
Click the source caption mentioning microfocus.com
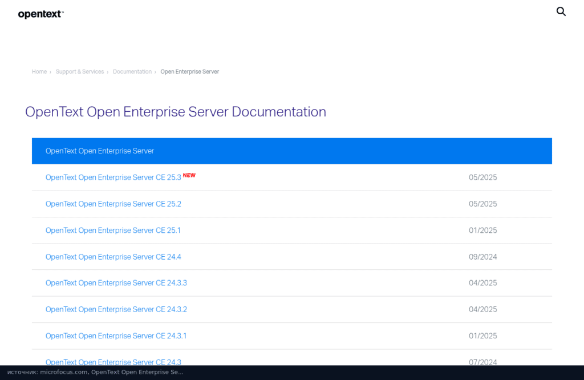(95, 372)
